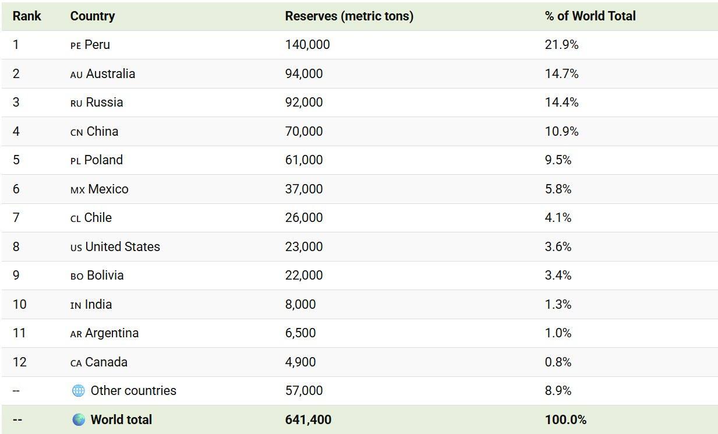Click the % of World Total header
718x434 pixels.
[x=590, y=16]
